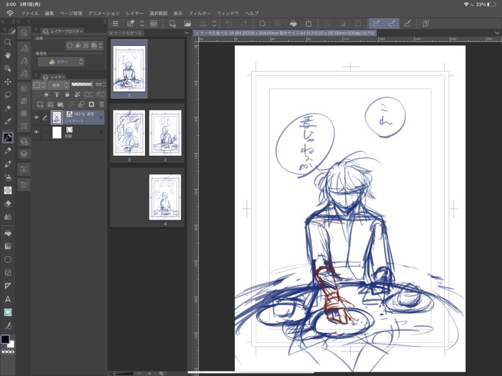Select the Balloon tool
This screenshot has height=376, width=502.
pyautogui.click(x=8, y=312)
